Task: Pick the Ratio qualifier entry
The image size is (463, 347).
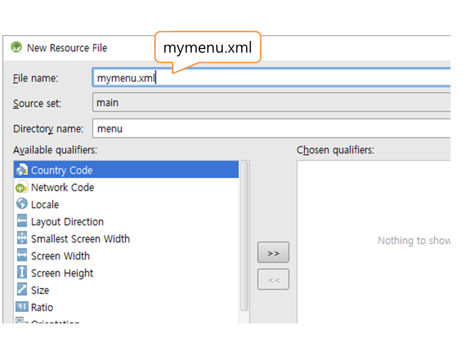Action: pos(42,307)
